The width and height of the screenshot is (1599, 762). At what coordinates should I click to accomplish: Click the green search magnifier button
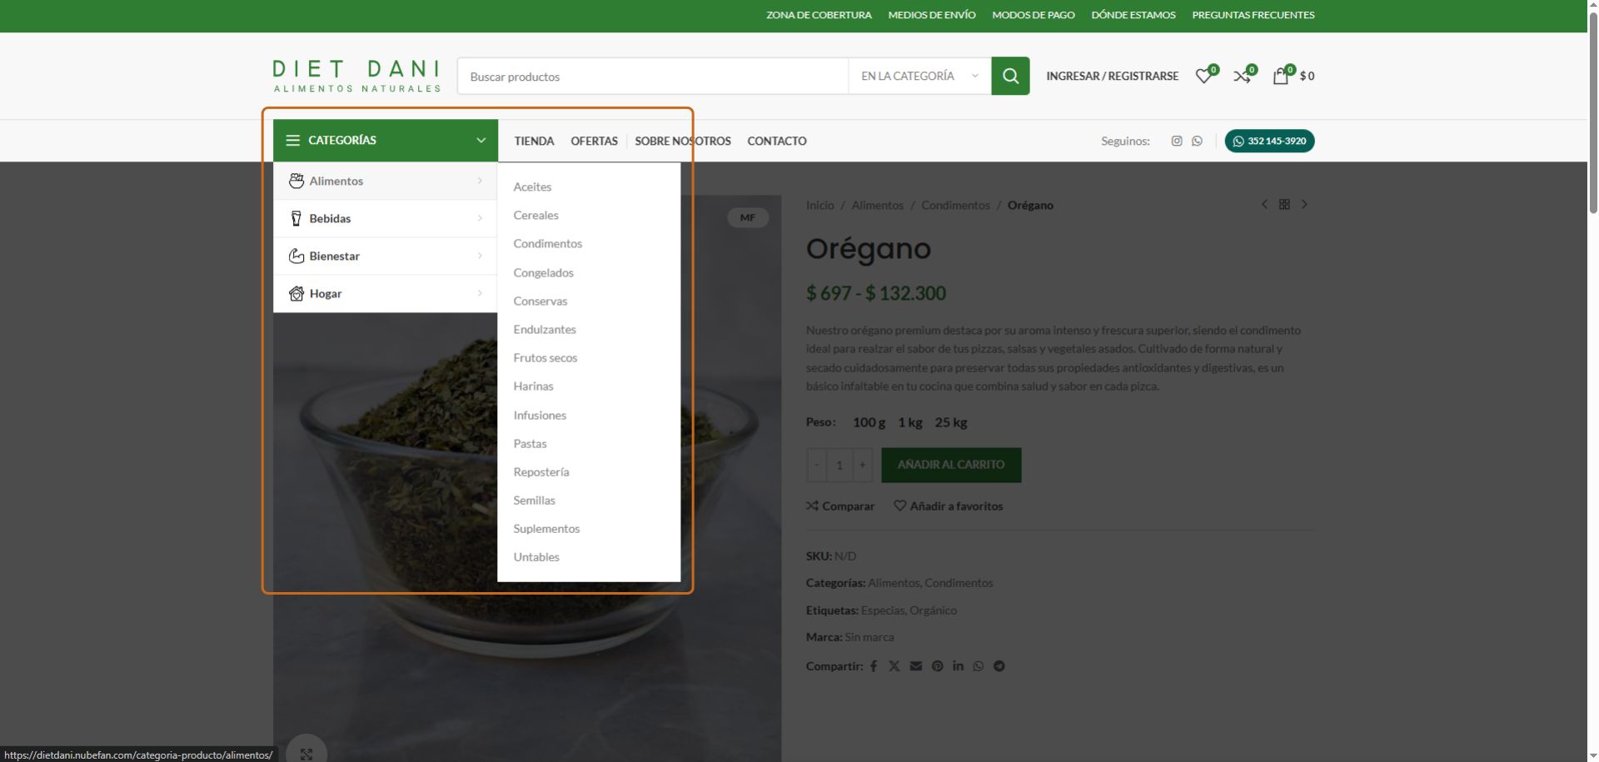tap(1009, 76)
